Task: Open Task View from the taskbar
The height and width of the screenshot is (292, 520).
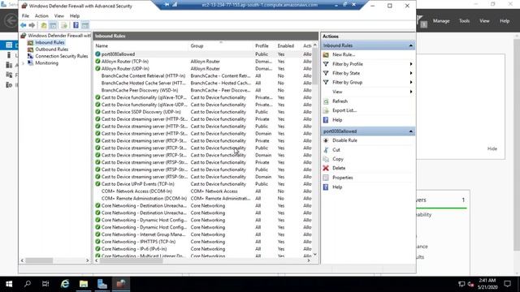Action: point(45,284)
